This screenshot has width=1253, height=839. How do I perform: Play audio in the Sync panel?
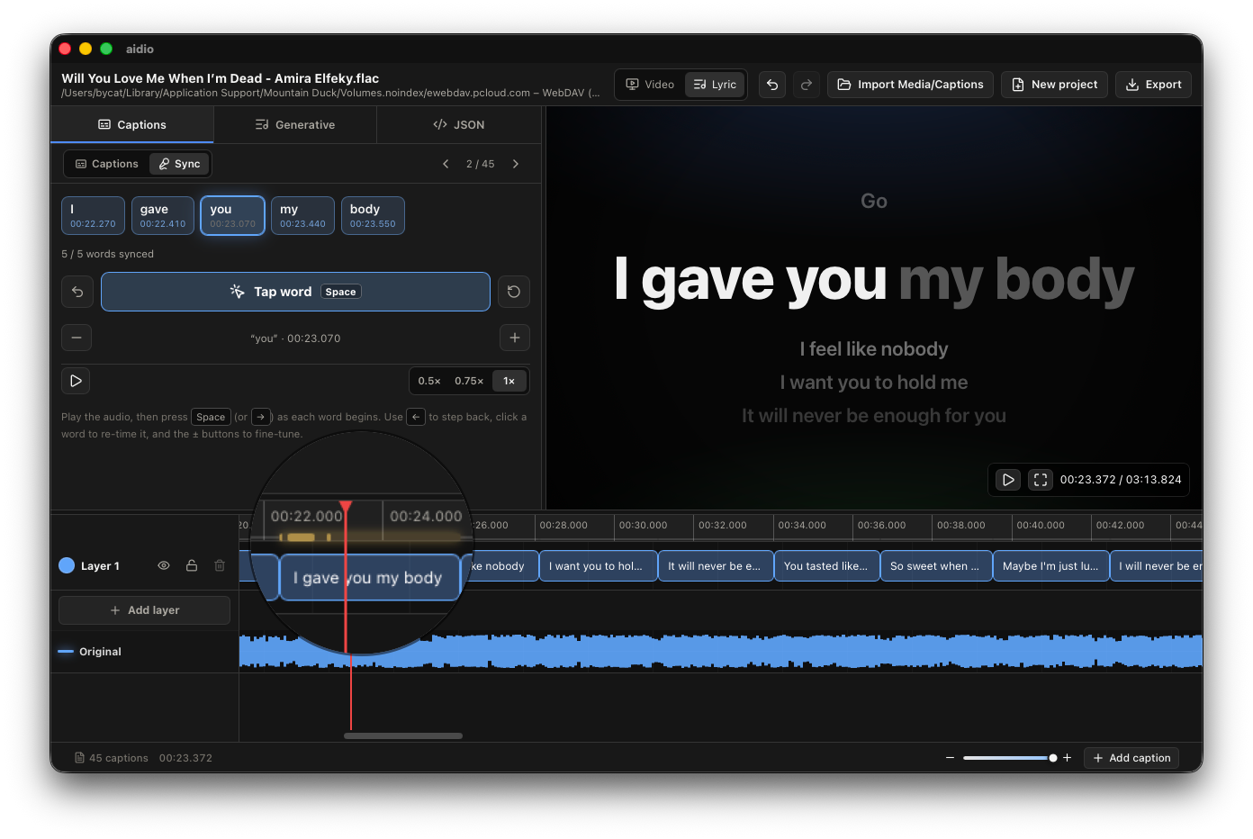click(76, 381)
